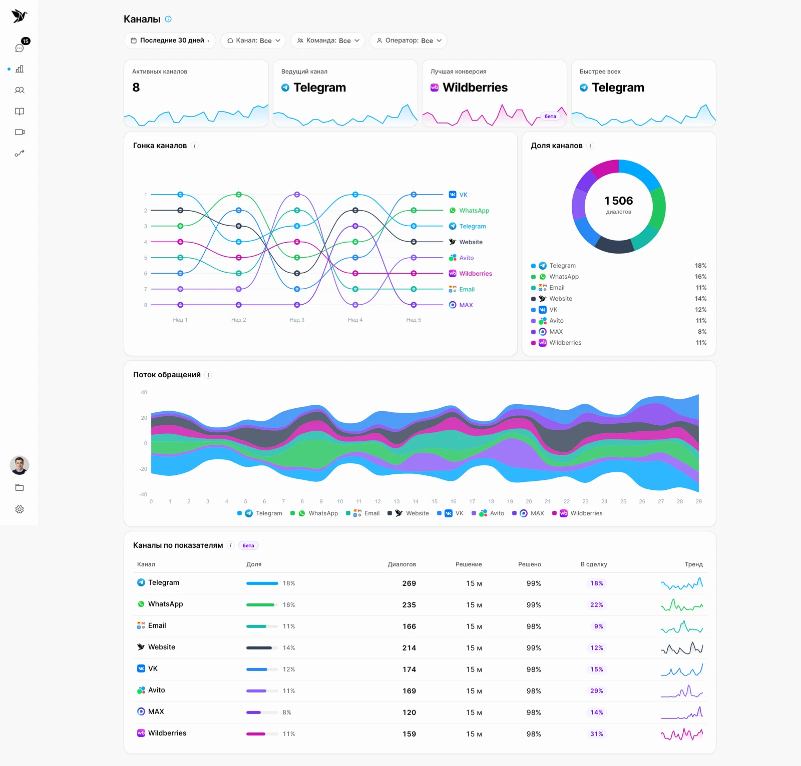
Task: Click the bird logo at the top left
Action: [x=19, y=16]
